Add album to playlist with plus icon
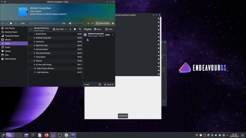 click(70, 29)
